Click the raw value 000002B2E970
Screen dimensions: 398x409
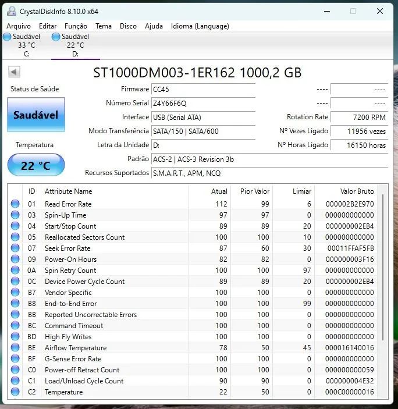(x=350, y=204)
